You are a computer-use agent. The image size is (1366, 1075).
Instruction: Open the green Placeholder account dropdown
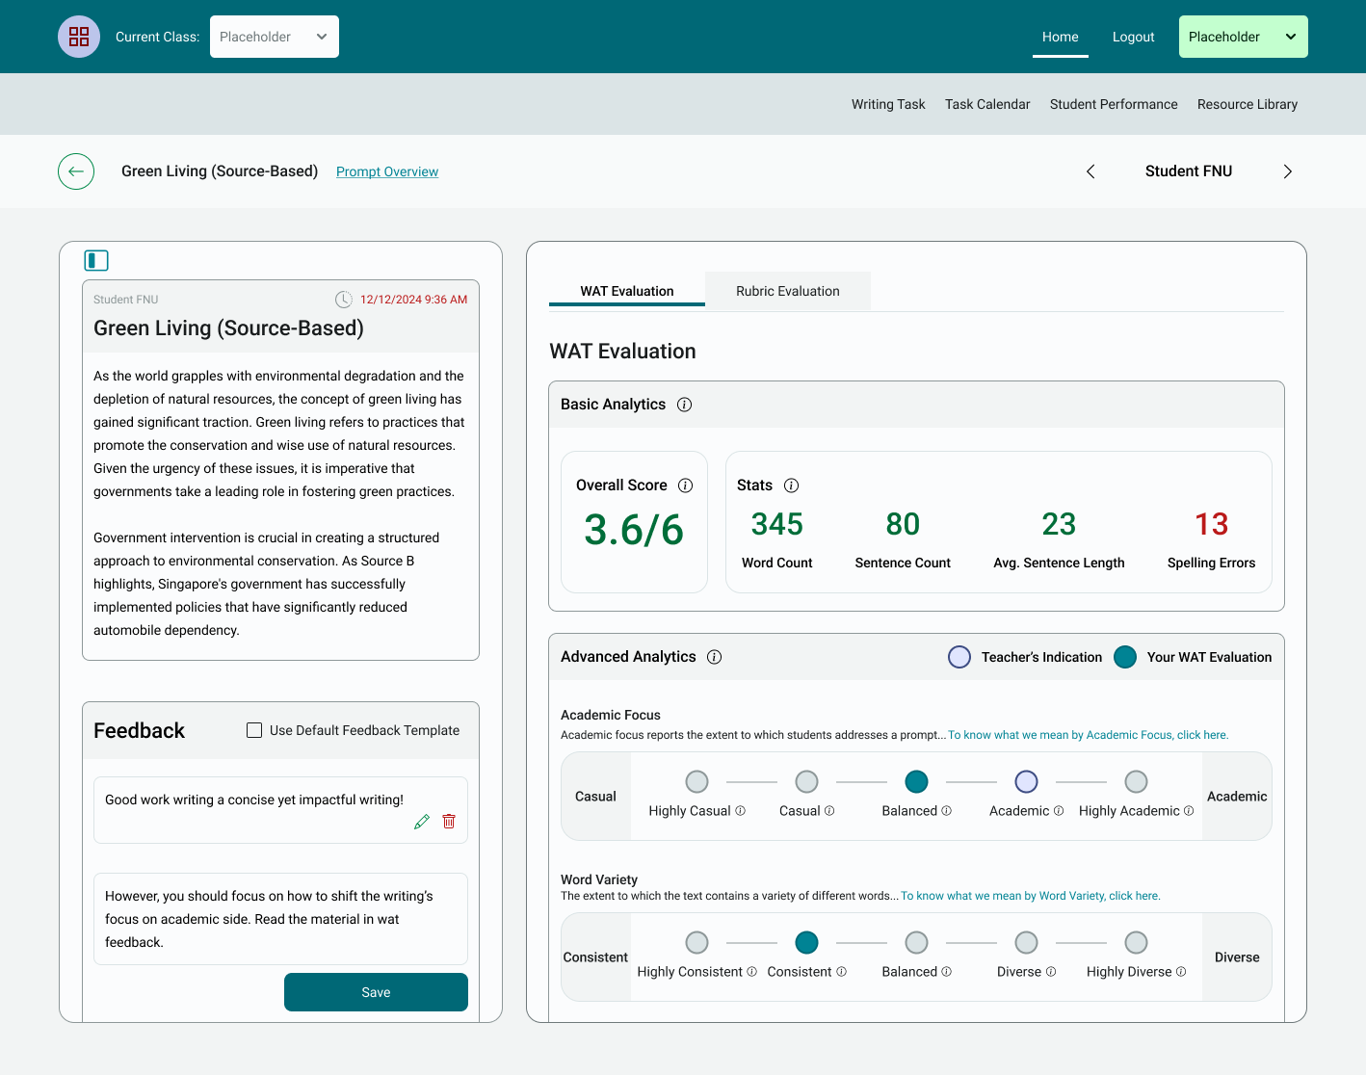[x=1243, y=36]
